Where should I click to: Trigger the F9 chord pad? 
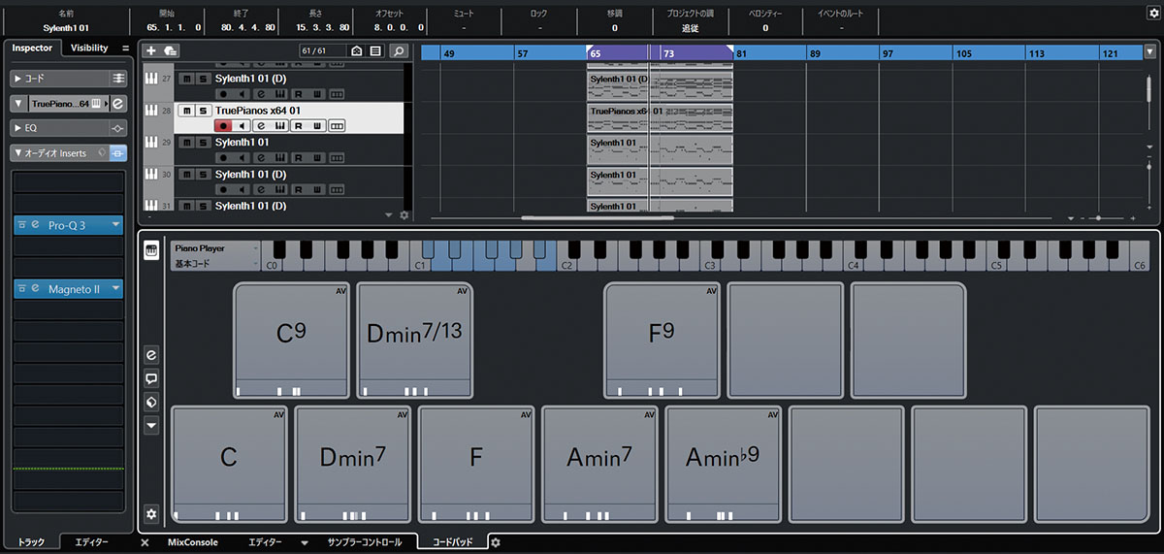point(662,340)
